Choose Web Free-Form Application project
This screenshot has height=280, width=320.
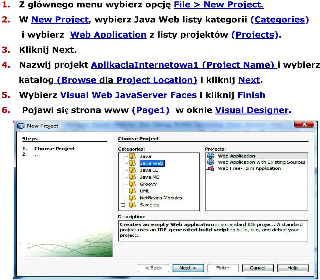tap(249, 168)
